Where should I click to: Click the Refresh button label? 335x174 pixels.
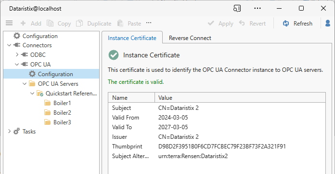pyautogui.click(x=303, y=23)
